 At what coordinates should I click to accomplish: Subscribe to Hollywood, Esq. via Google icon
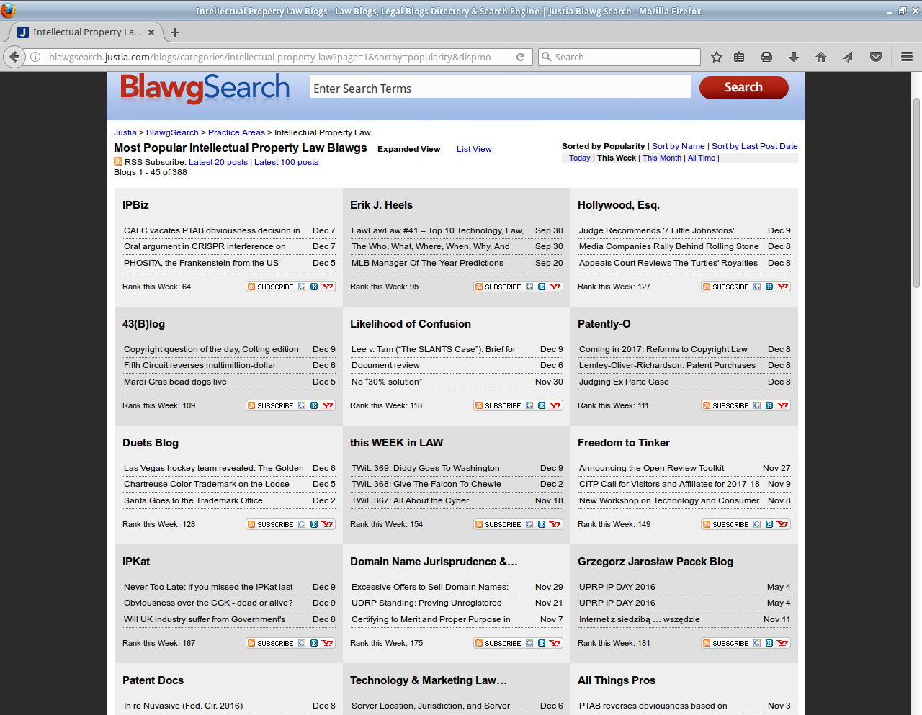[757, 287]
